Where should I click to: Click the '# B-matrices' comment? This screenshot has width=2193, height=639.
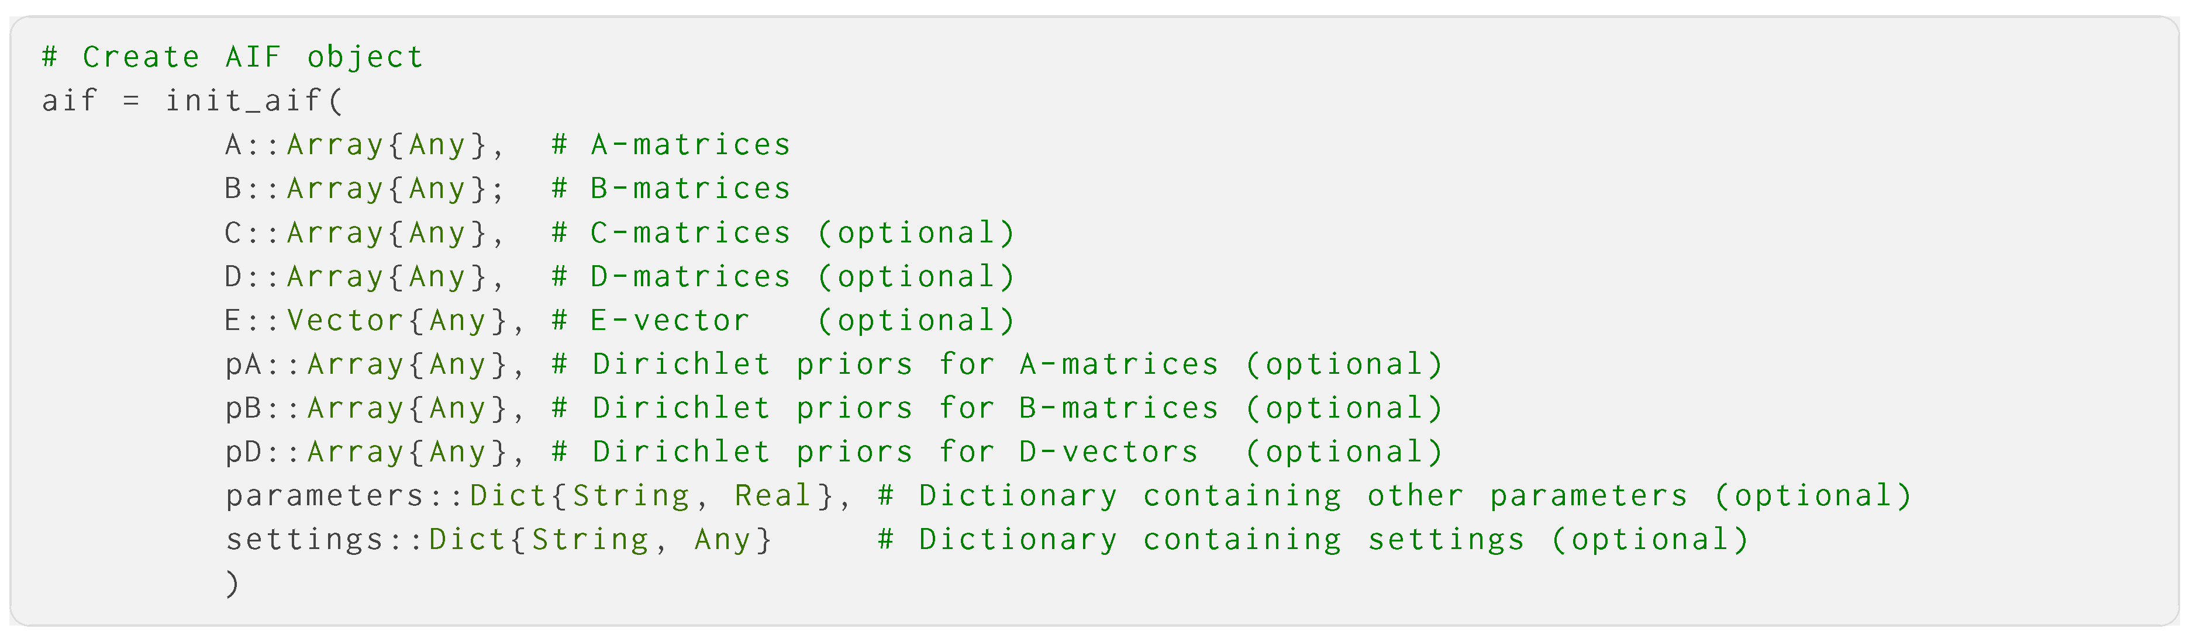(x=671, y=189)
